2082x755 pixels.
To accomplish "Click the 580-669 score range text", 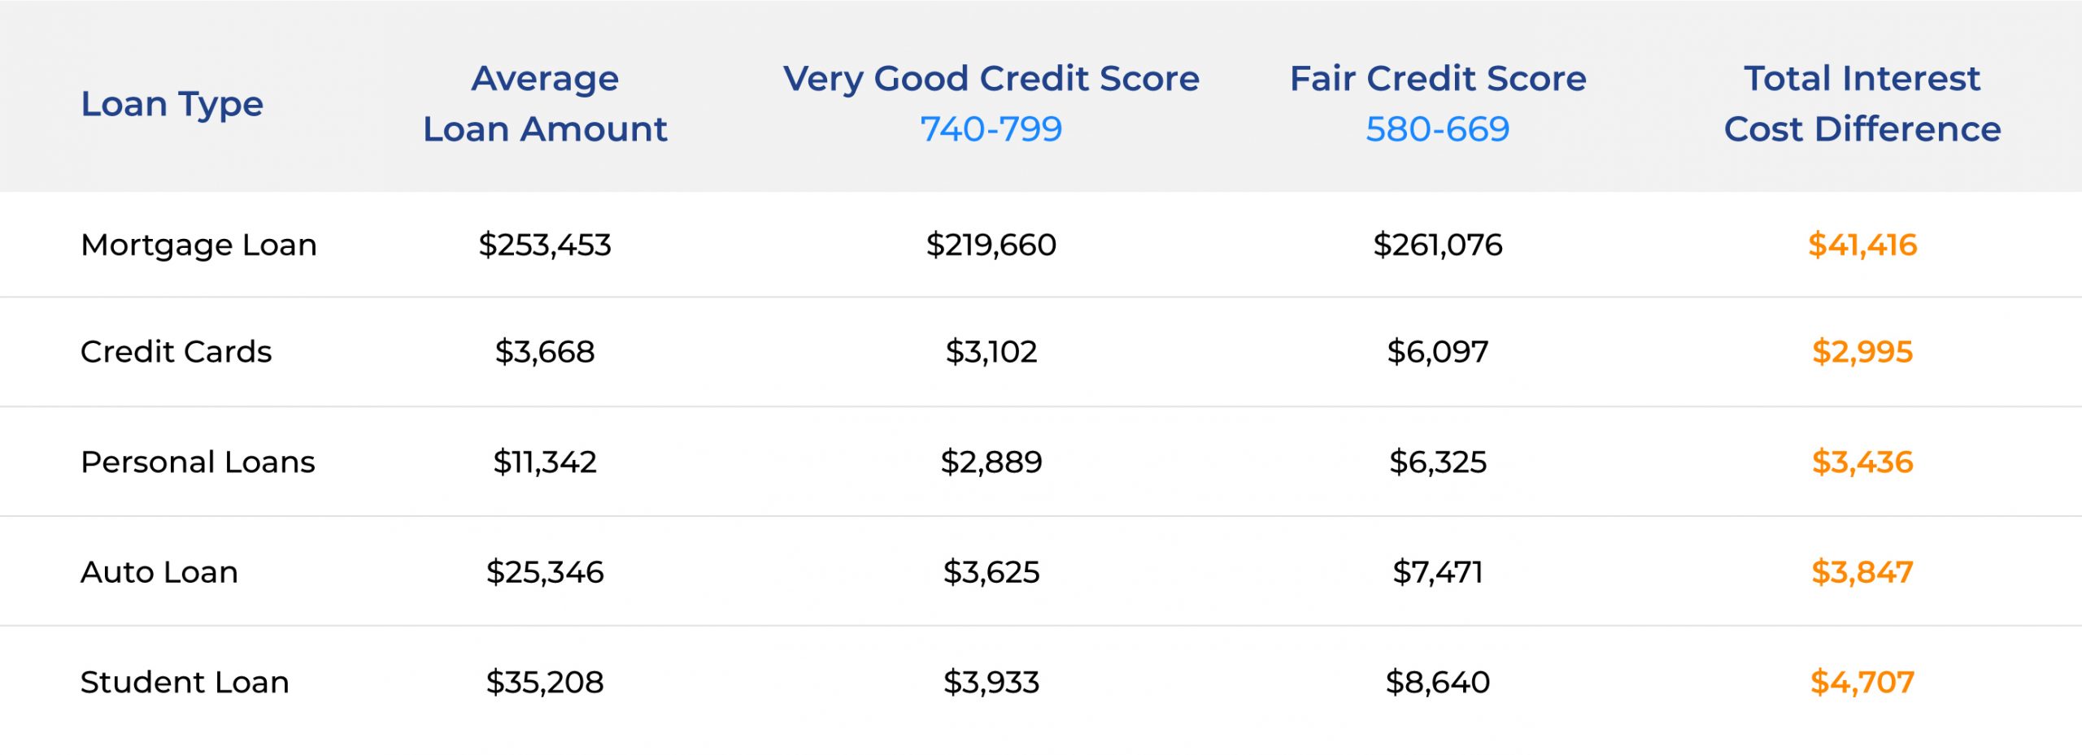I will point(1437,129).
